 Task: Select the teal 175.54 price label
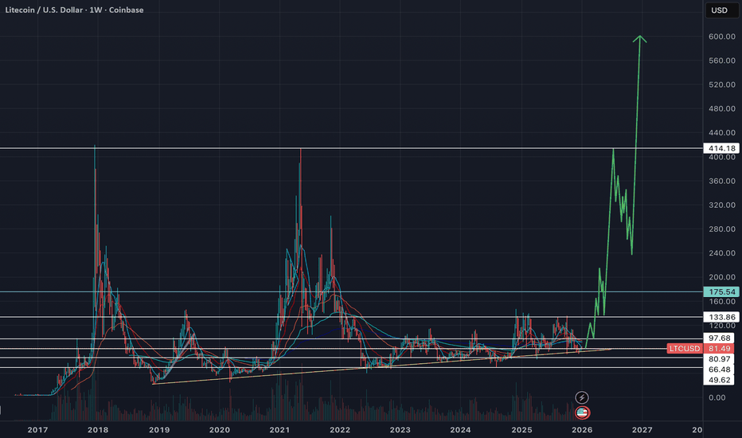pos(724,292)
